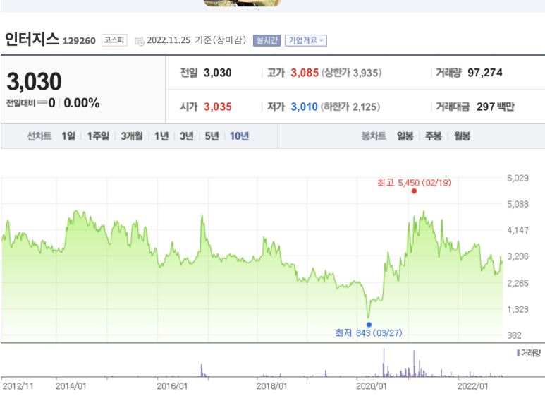Click the 297 백만 trading value
The width and height of the screenshot is (545, 396).
496,107
